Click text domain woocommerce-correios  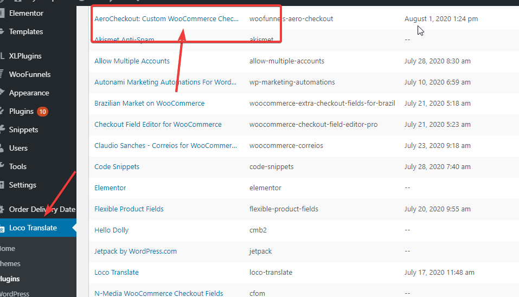286,146
